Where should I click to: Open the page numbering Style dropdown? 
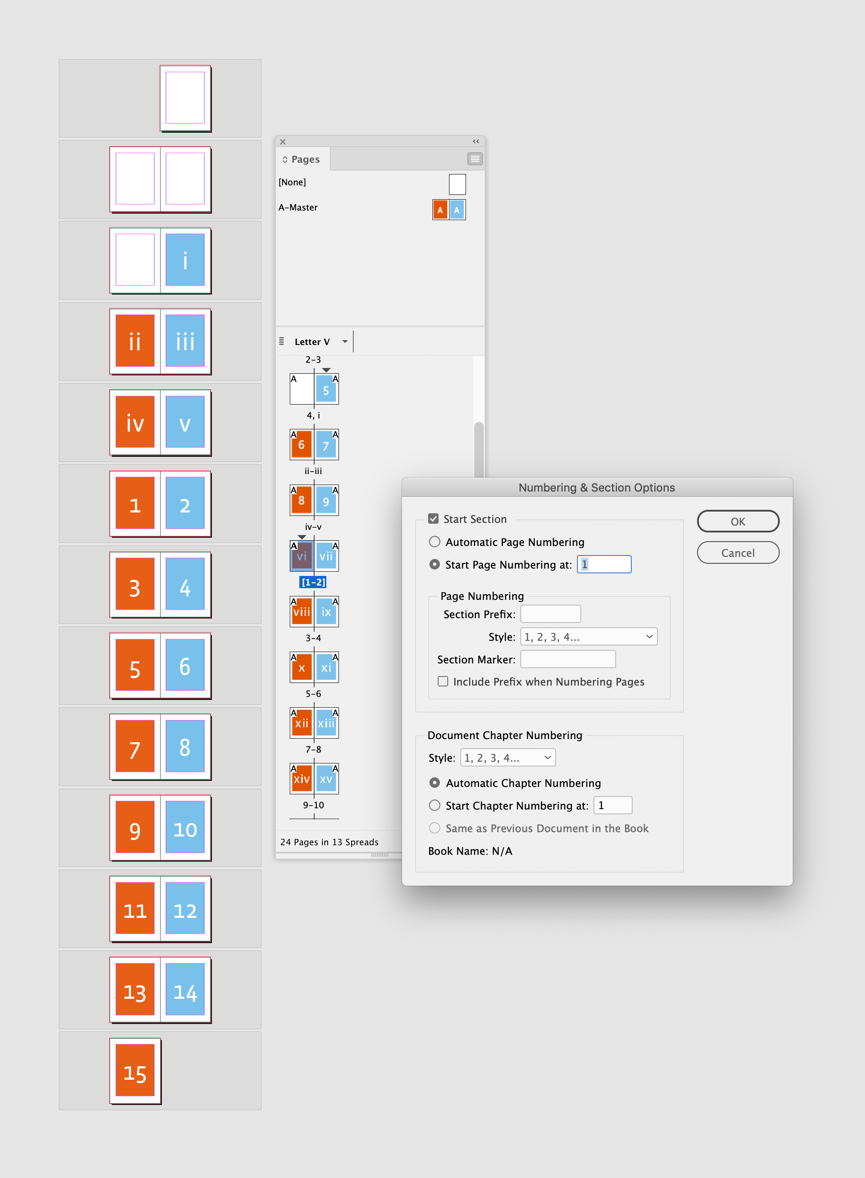(x=588, y=636)
